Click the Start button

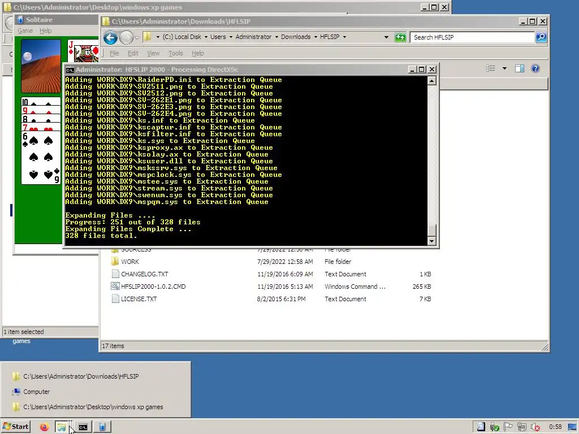[16, 427]
